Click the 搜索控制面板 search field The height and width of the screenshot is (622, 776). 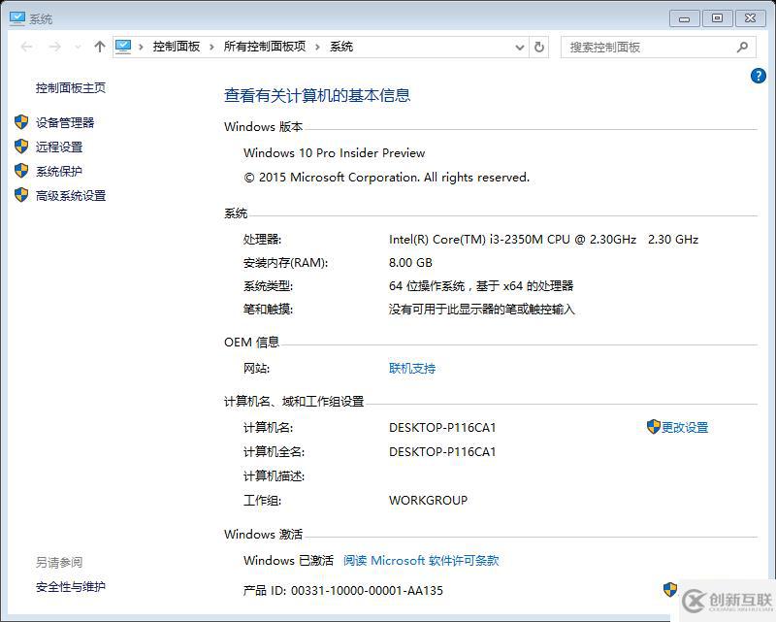pos(659,47)
